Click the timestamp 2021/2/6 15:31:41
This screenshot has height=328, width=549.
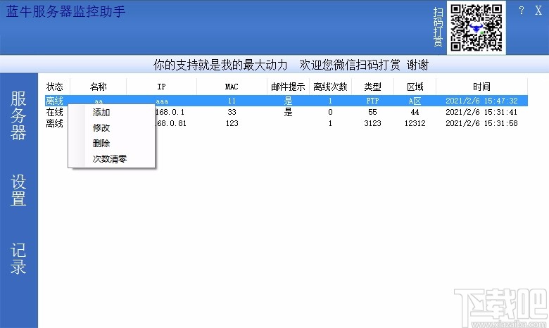481,112
